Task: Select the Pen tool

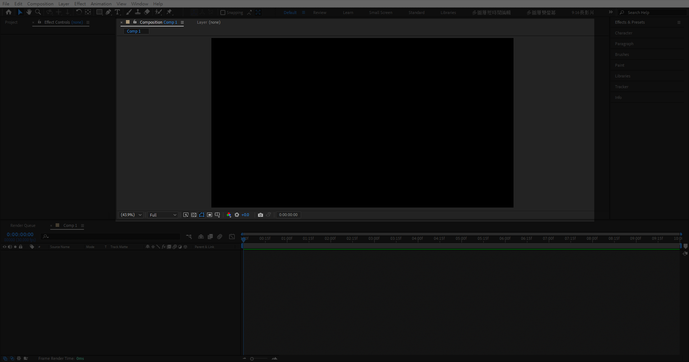Action: coord(108,12)
